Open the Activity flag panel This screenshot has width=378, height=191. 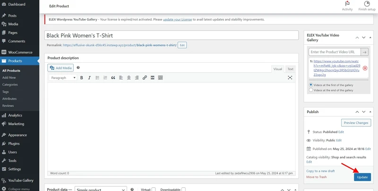pos(347,6)
